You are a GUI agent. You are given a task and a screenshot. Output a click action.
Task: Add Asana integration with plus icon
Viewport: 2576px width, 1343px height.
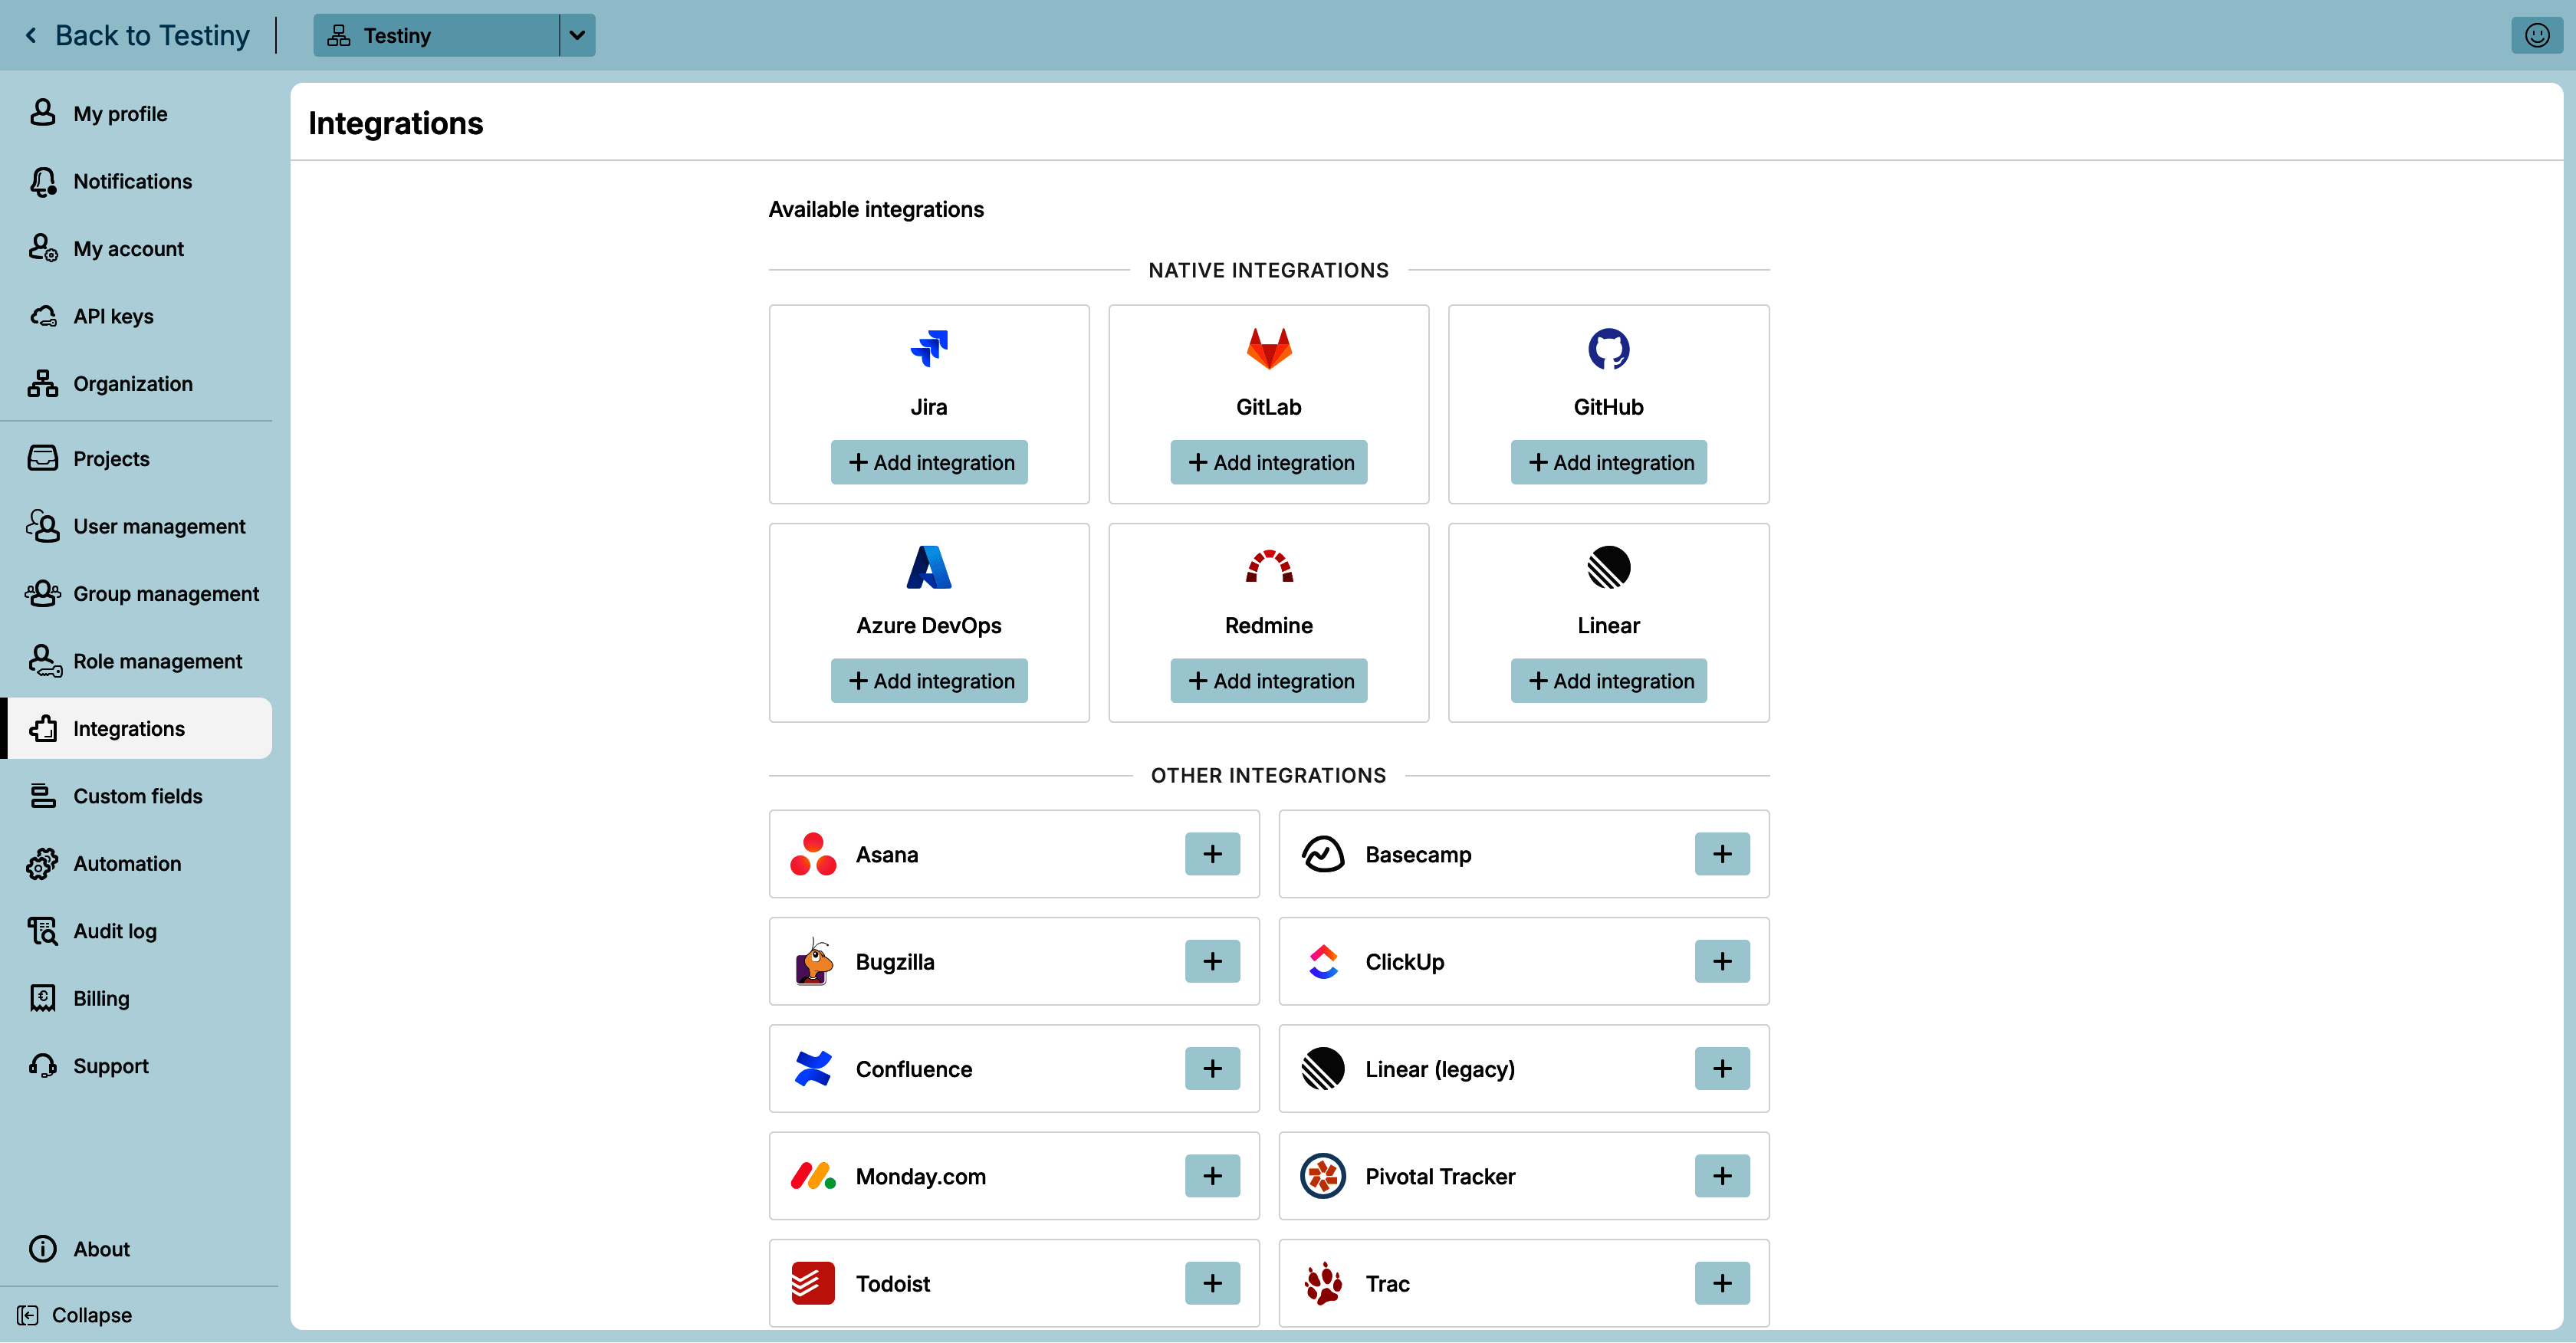pos(1212,854)
